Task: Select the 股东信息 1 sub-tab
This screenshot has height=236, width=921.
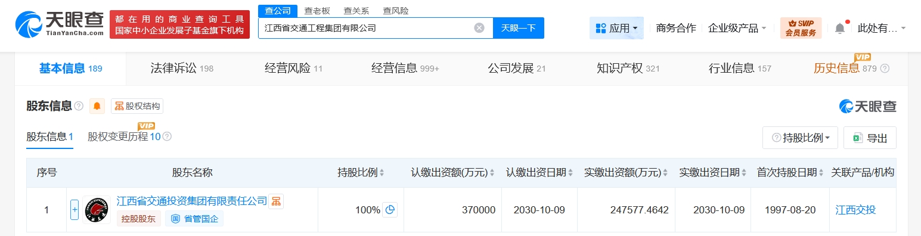Action: pyautogui.click(x=49, y=137)
